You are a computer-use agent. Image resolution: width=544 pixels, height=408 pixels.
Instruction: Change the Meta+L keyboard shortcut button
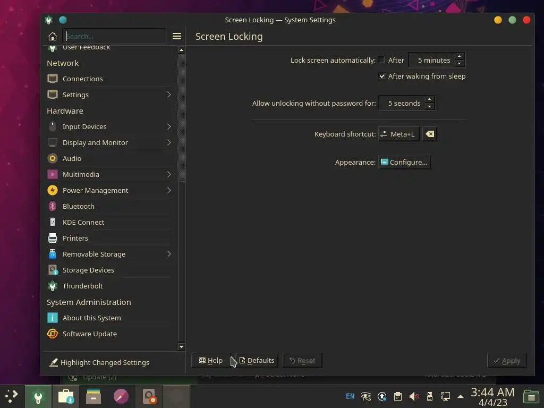pyautogui.click(x=398, y=134)
